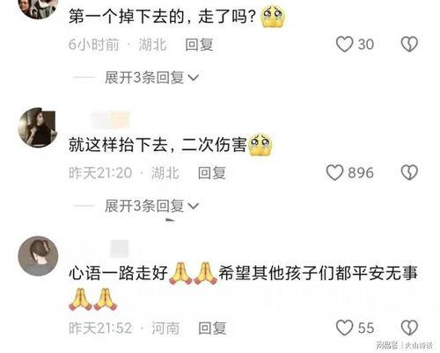Tap the 896 like count
Viewport: 440px width, 353px height.
coord(361,173)
